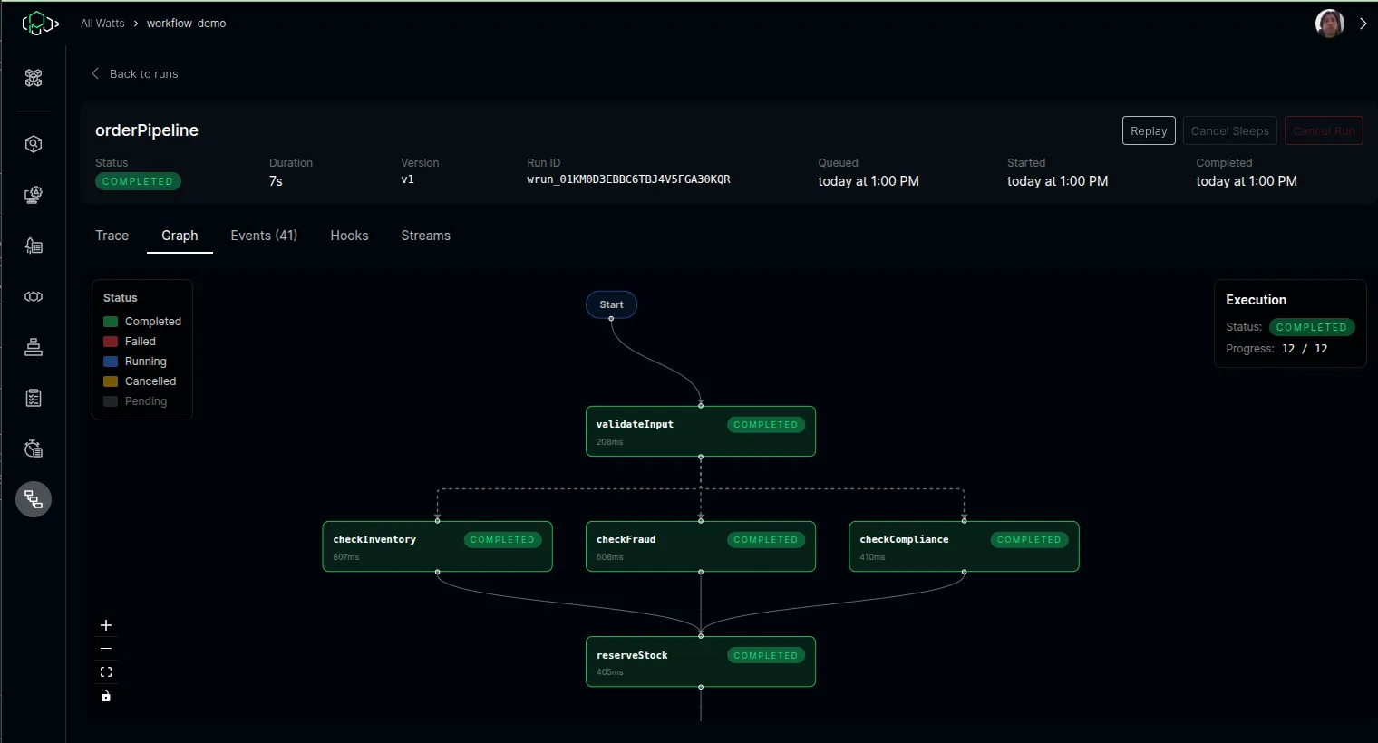Expand the chevron next to the profile avatar
Image resolution: width=1378 pixels, height=743 pixels.
click(x=1363, y=24)
